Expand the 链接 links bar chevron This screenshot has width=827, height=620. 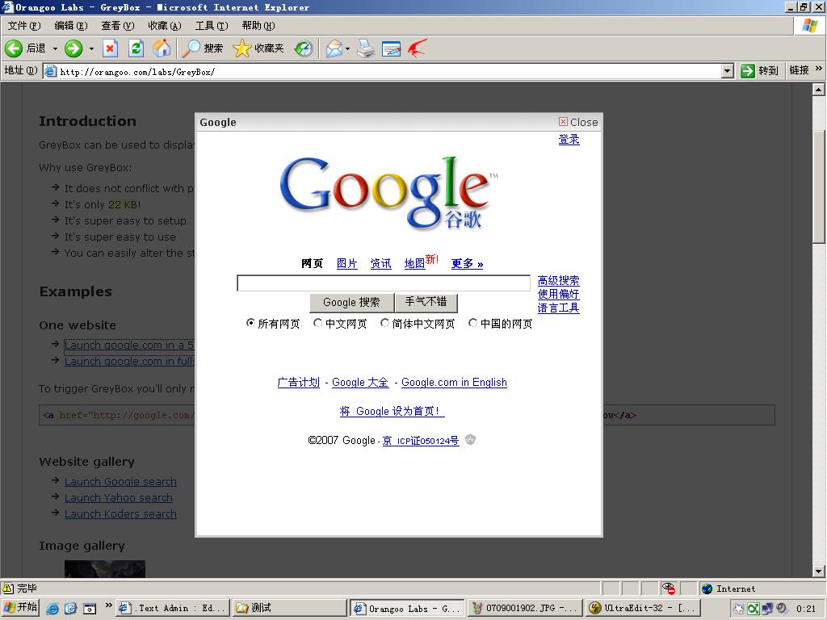pos(819,69)
